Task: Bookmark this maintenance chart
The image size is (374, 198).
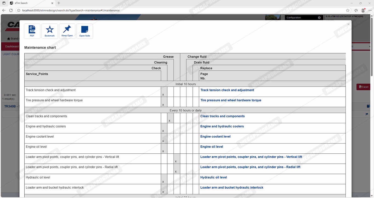Action: click(50, 31)
